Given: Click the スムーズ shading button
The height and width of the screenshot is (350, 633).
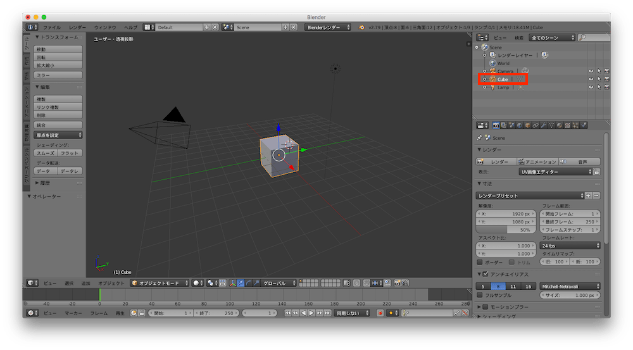Looking at the screenshot, I should tap(46, 153).
